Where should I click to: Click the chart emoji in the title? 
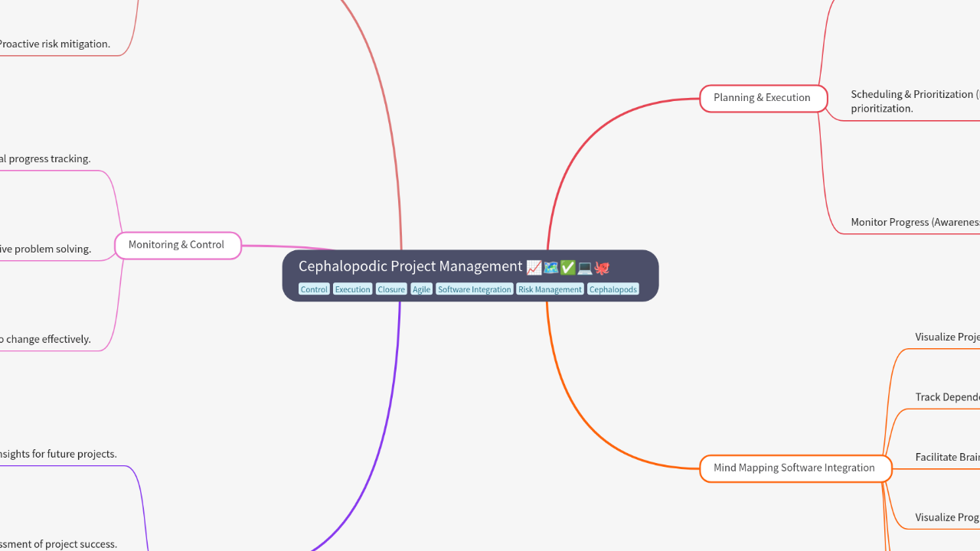coord(534,267)
